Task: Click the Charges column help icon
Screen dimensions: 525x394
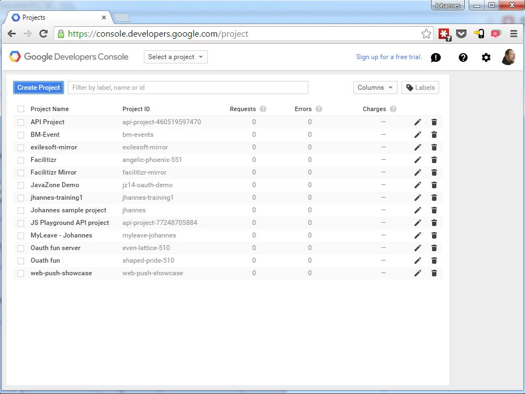Action: 393,109
